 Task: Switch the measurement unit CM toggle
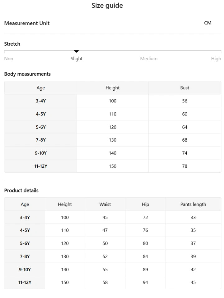coord(208,23)
